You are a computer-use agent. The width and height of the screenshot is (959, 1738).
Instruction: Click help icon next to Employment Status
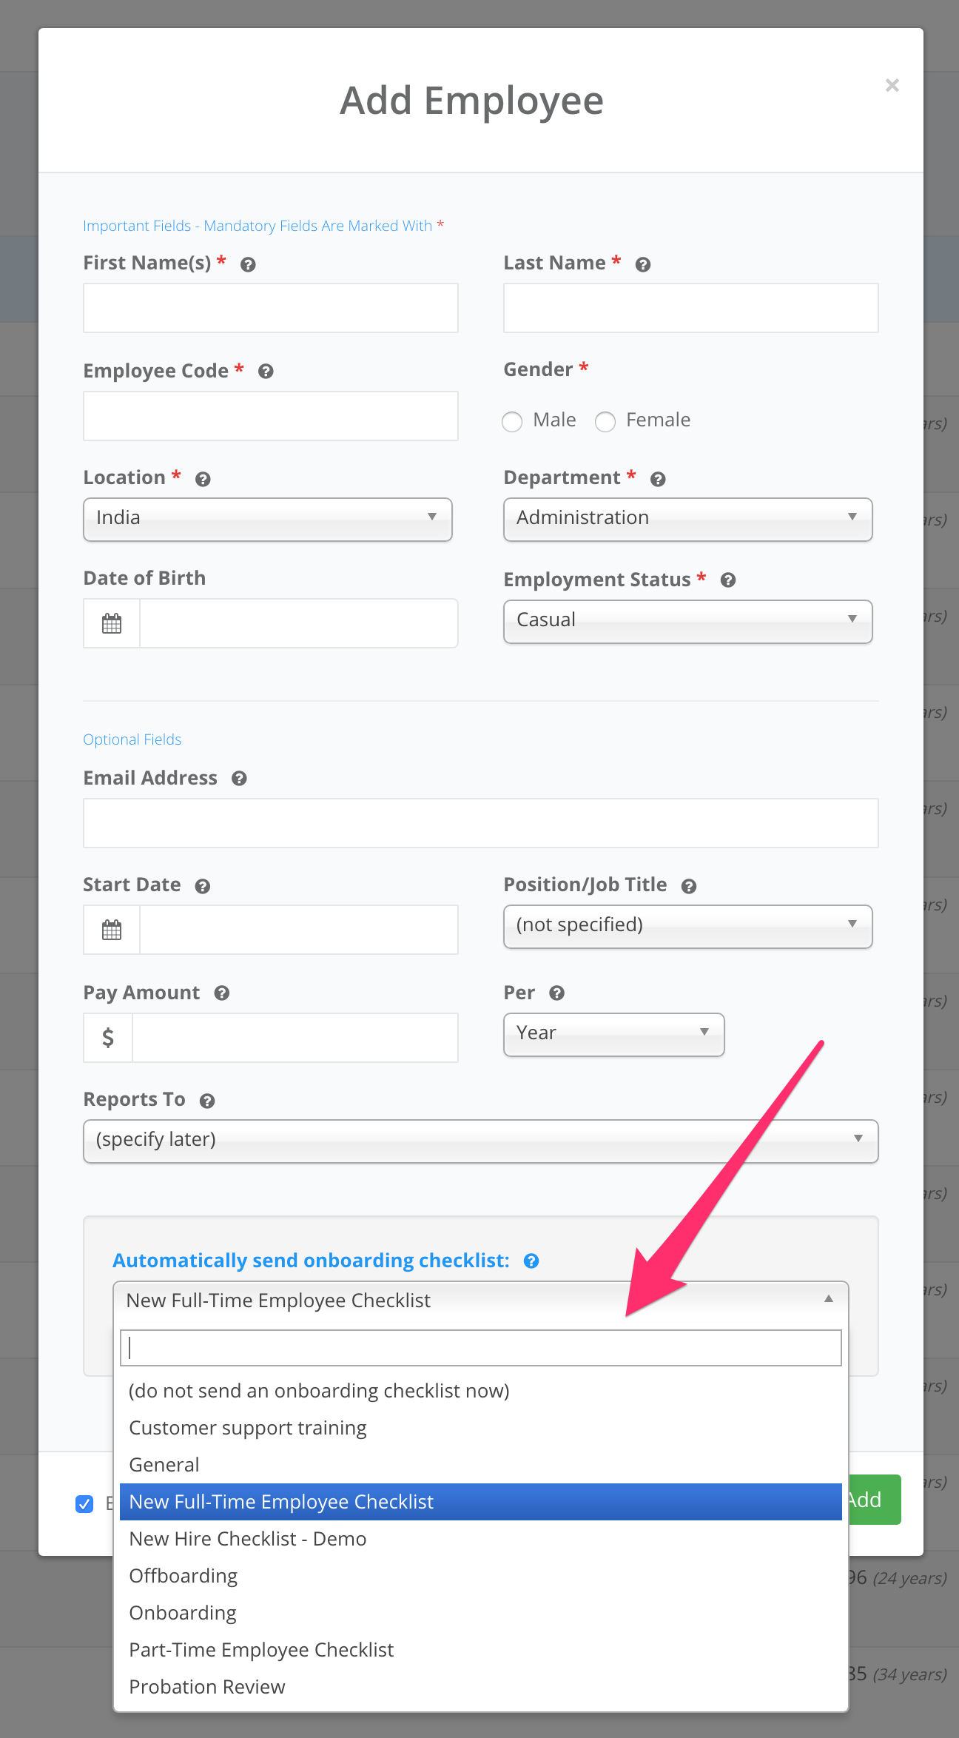(x=728, y=580)
